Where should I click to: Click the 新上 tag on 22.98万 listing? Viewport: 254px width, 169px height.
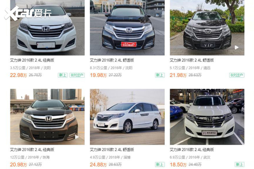click(63, 75)
